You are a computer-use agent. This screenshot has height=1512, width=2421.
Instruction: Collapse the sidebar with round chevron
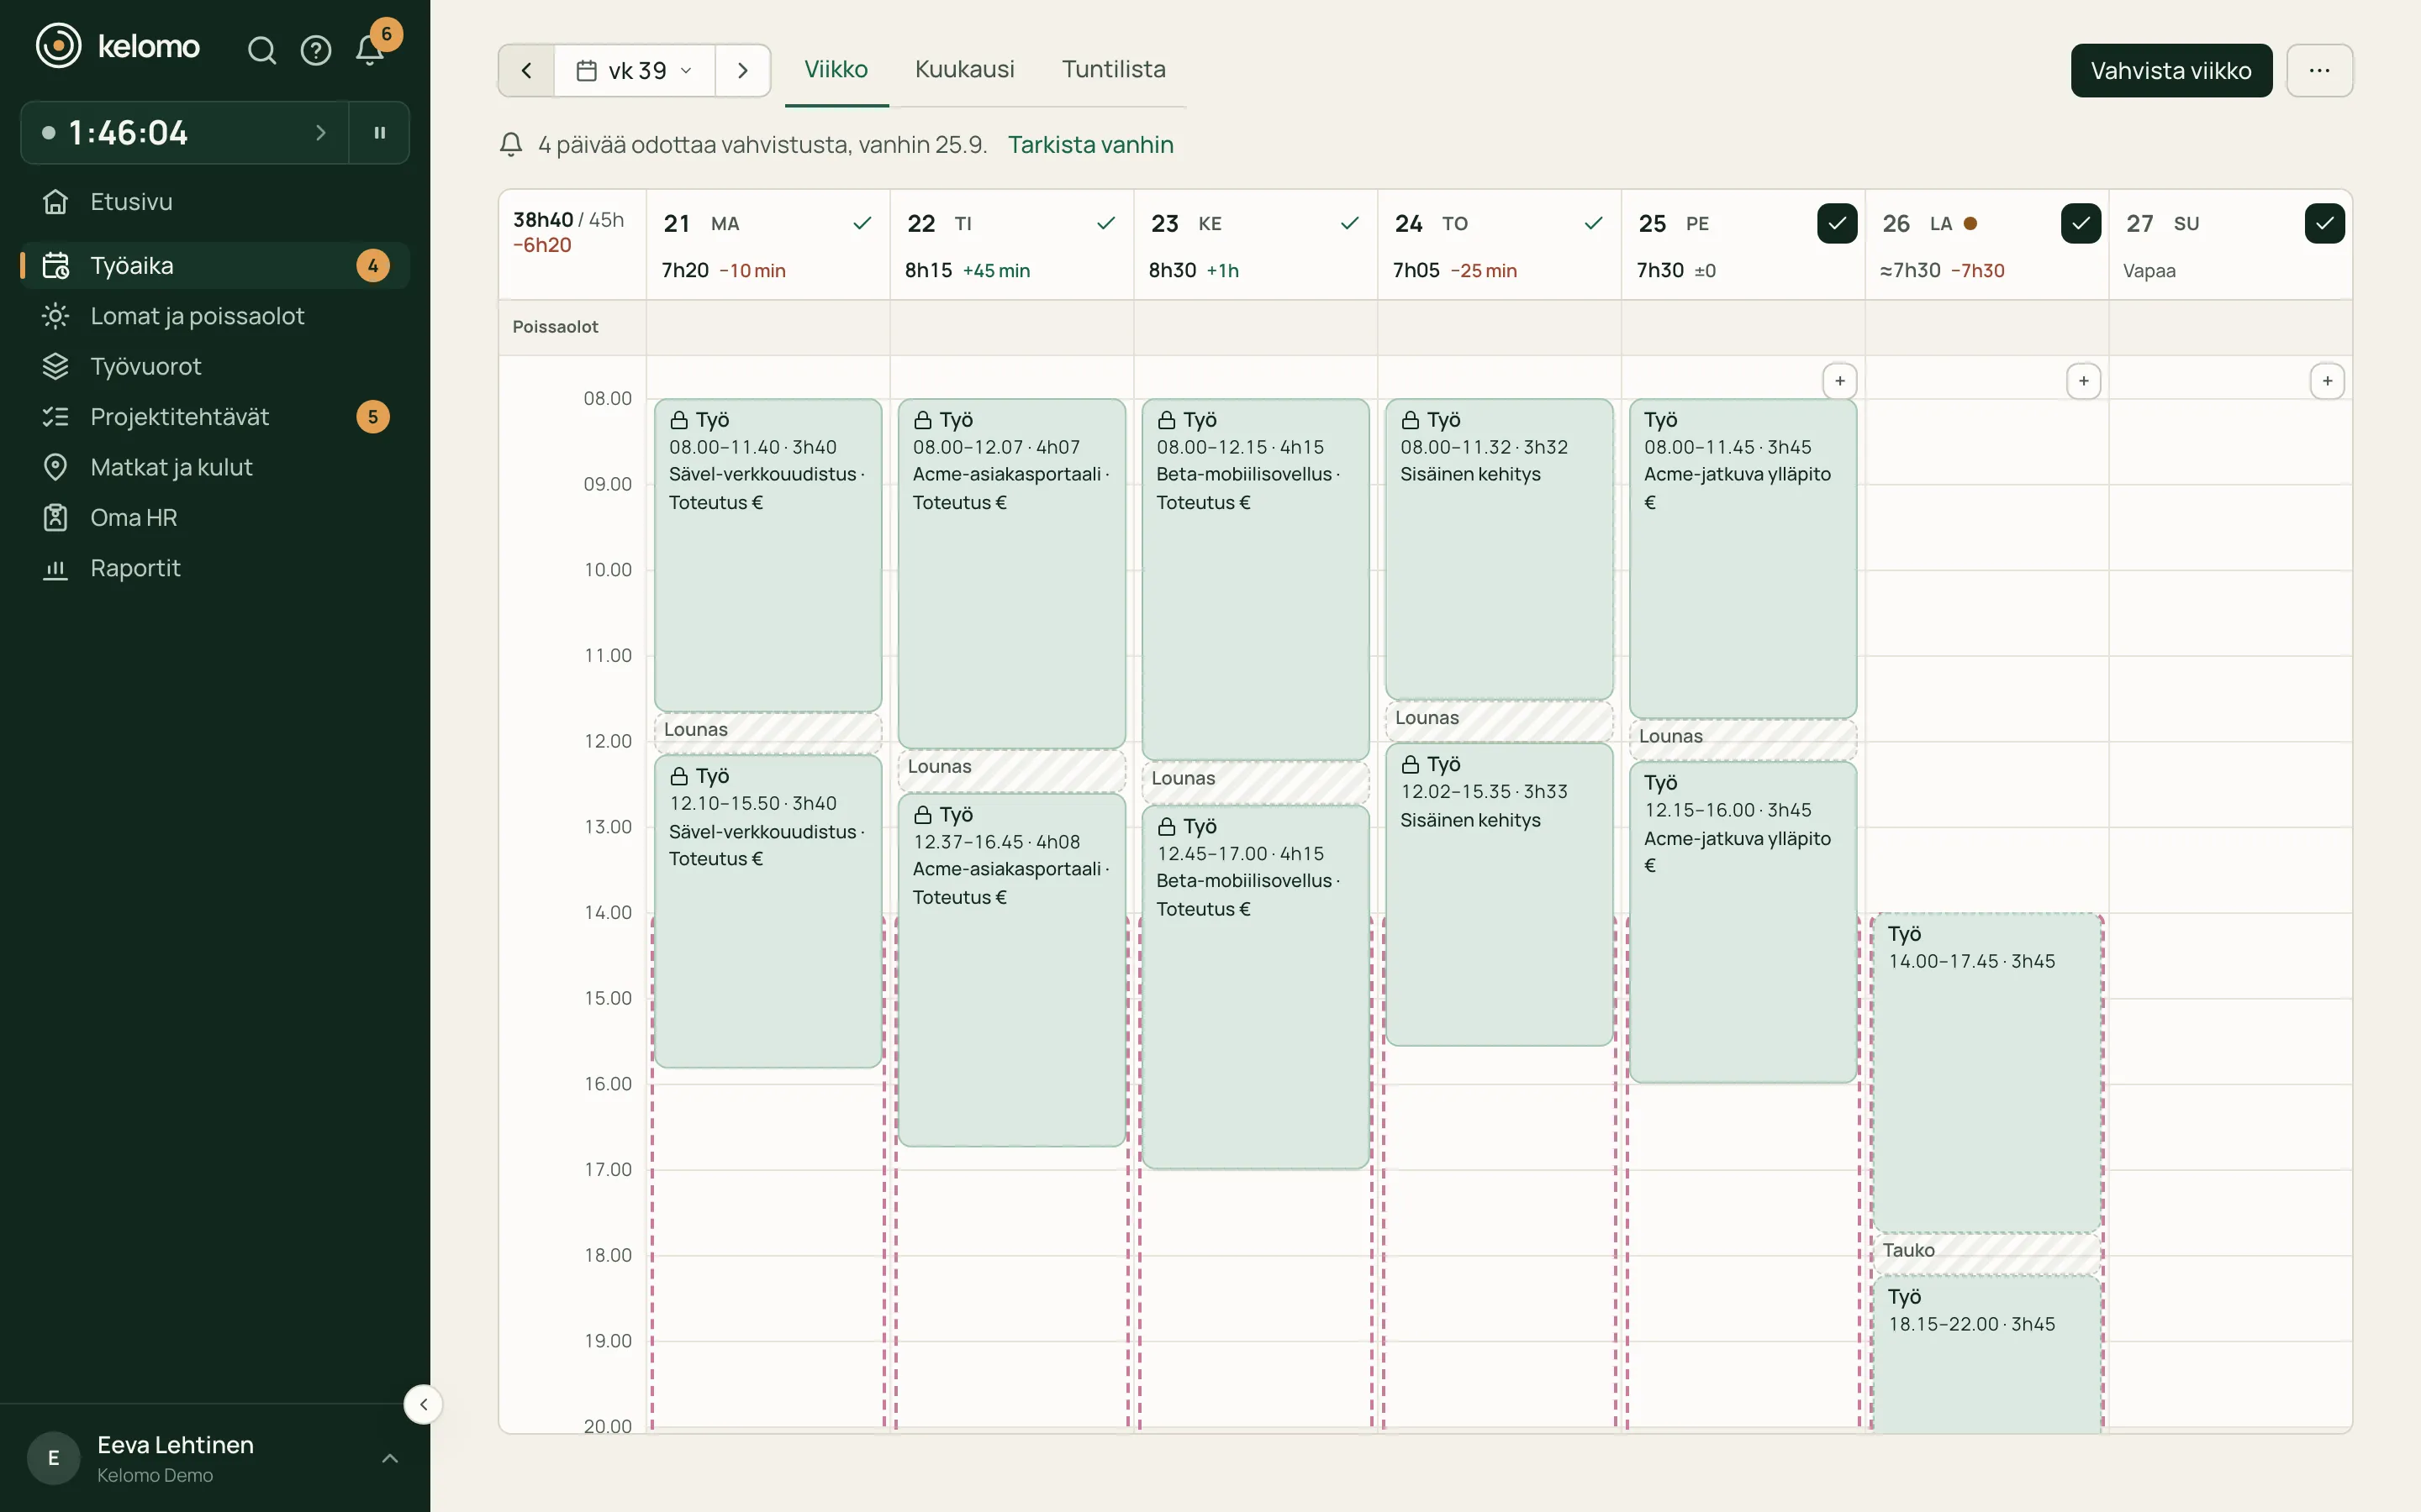click(x=423, y=1404)
